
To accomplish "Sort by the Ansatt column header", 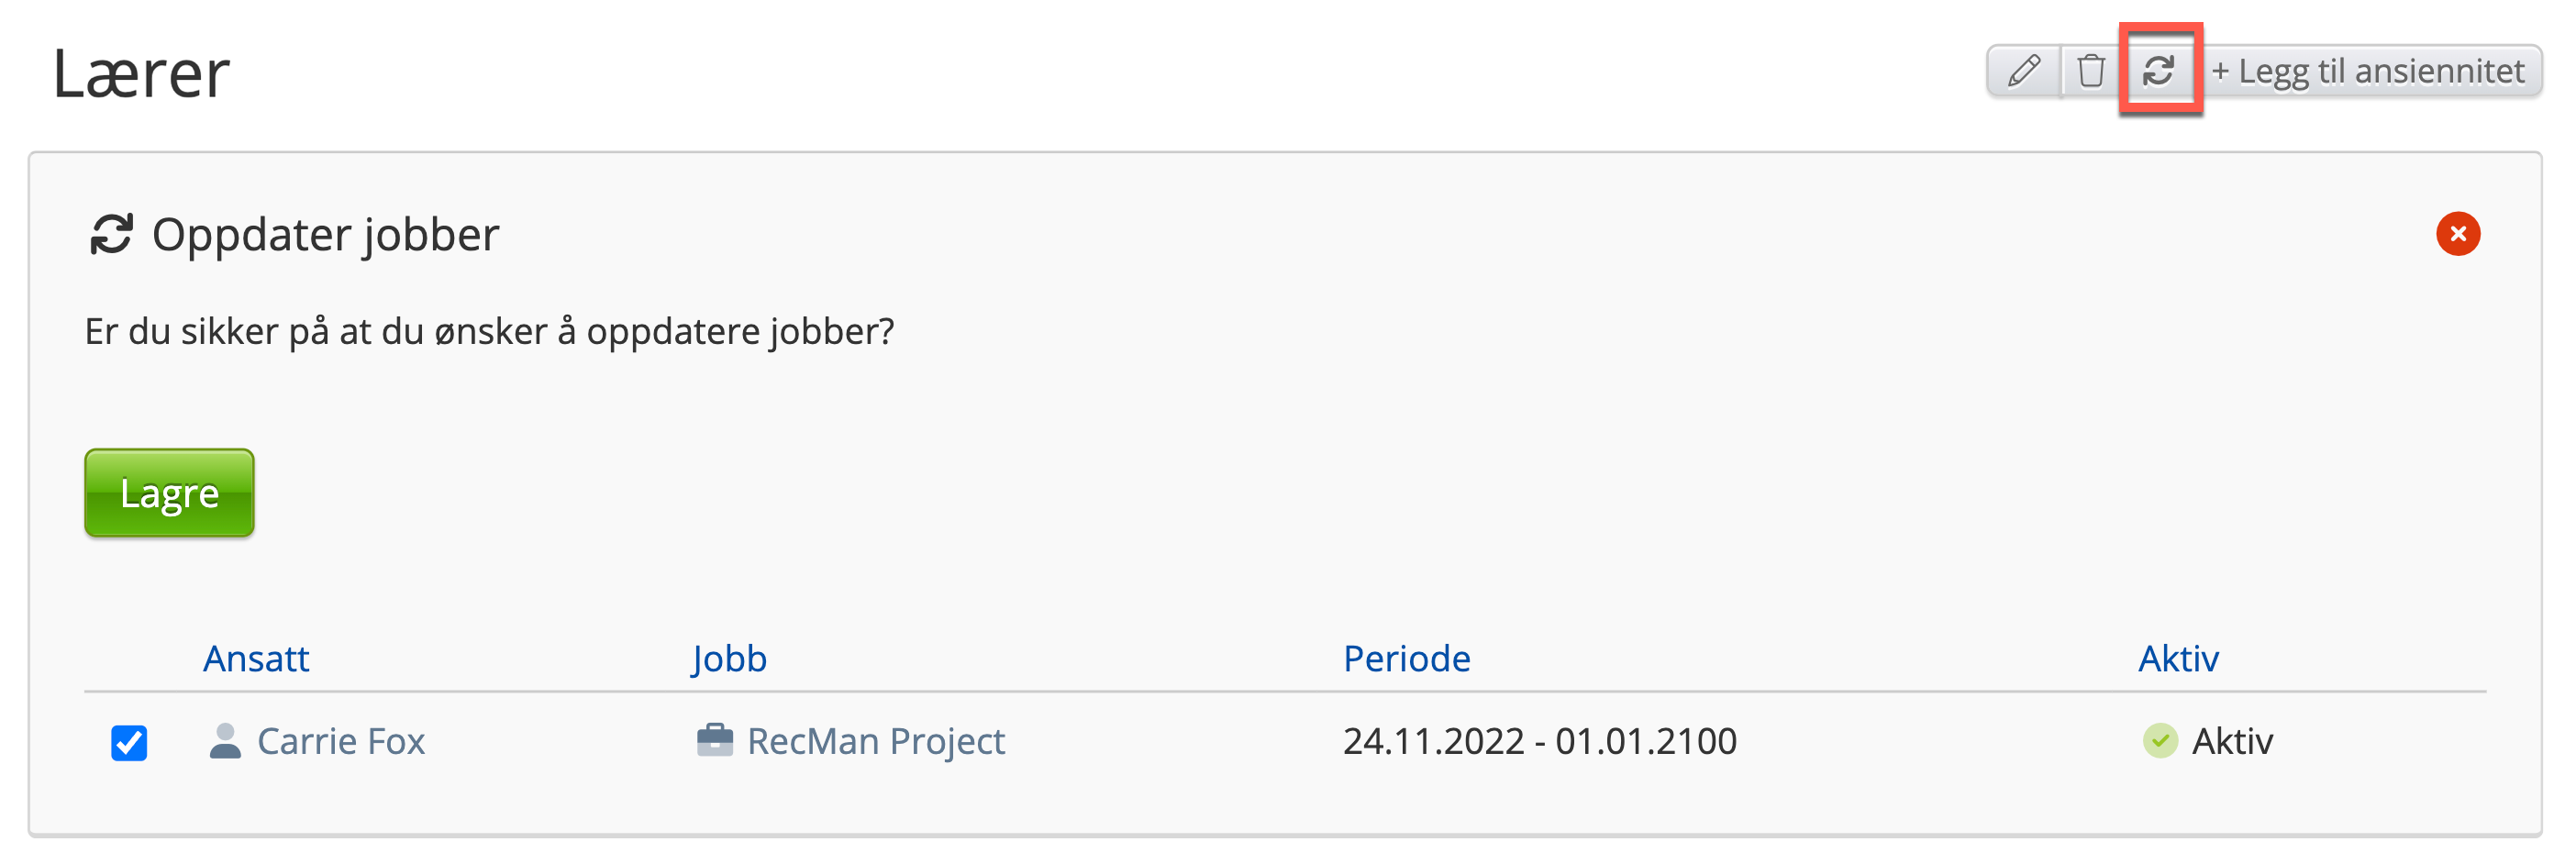I will pyautogui.click(x=256, y=659).
